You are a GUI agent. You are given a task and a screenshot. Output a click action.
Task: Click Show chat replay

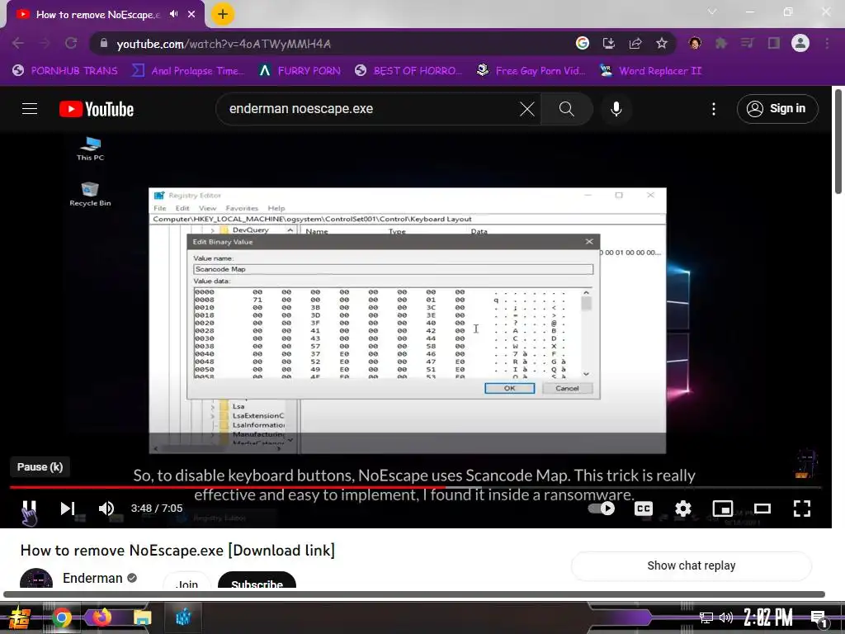tap(692, 565)
